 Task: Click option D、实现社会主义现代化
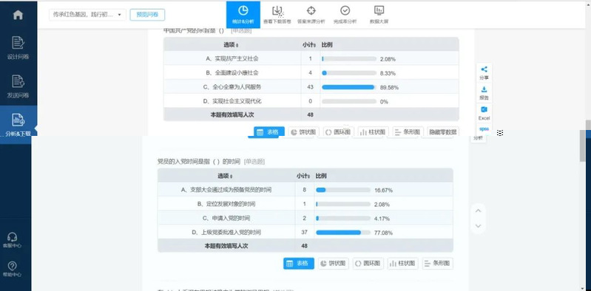(x=232, y=101)
